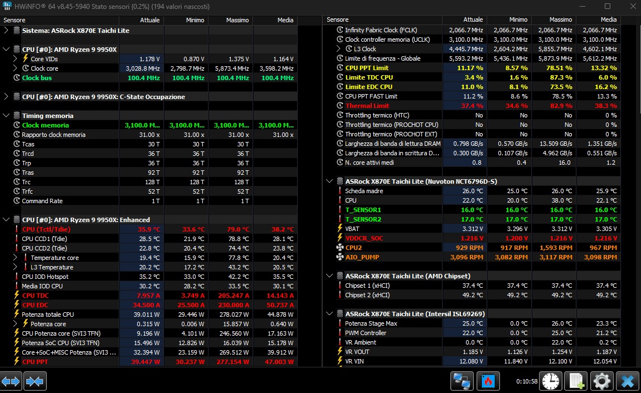This screenshot has height=393, width=641.
Task: Close sensors with the blue X icon
Action: [x=628, y=381]
